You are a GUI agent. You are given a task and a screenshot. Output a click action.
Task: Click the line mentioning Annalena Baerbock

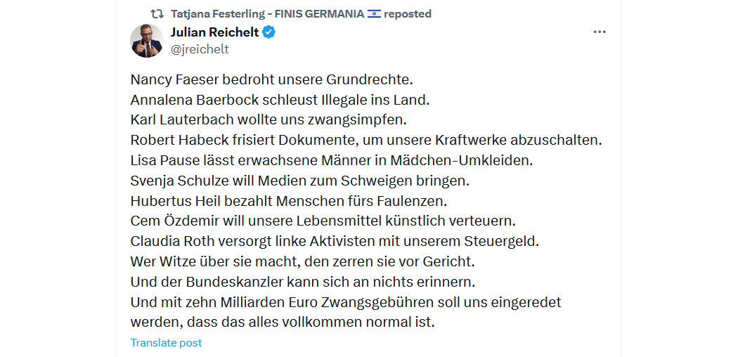point(280,100)
